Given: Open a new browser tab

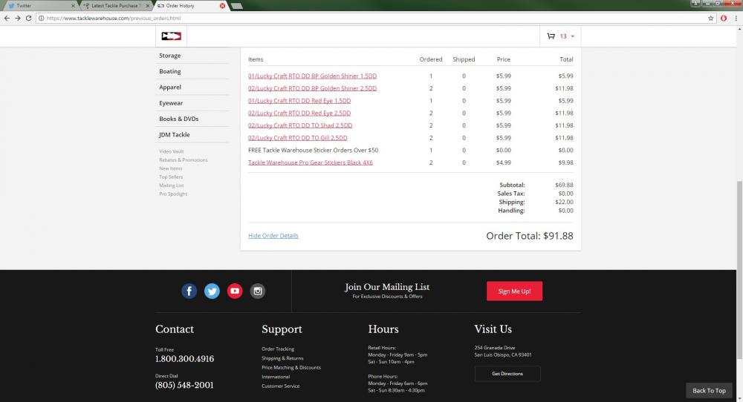Looking at the screenshot, I should 236,6.
